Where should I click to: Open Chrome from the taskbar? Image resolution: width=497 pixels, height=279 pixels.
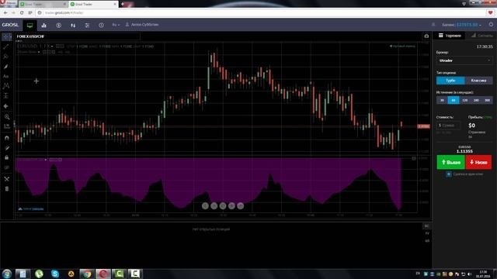pos(87,274)
